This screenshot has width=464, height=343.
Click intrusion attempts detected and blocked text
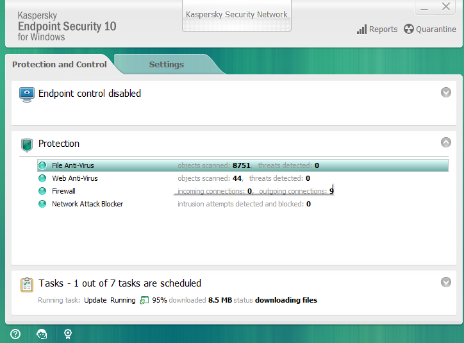point(240,204)
